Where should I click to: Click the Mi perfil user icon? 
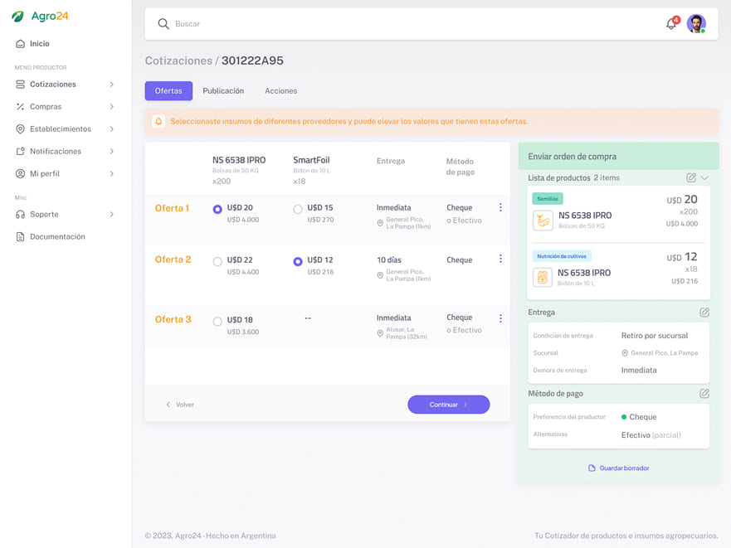coord(20,174)
